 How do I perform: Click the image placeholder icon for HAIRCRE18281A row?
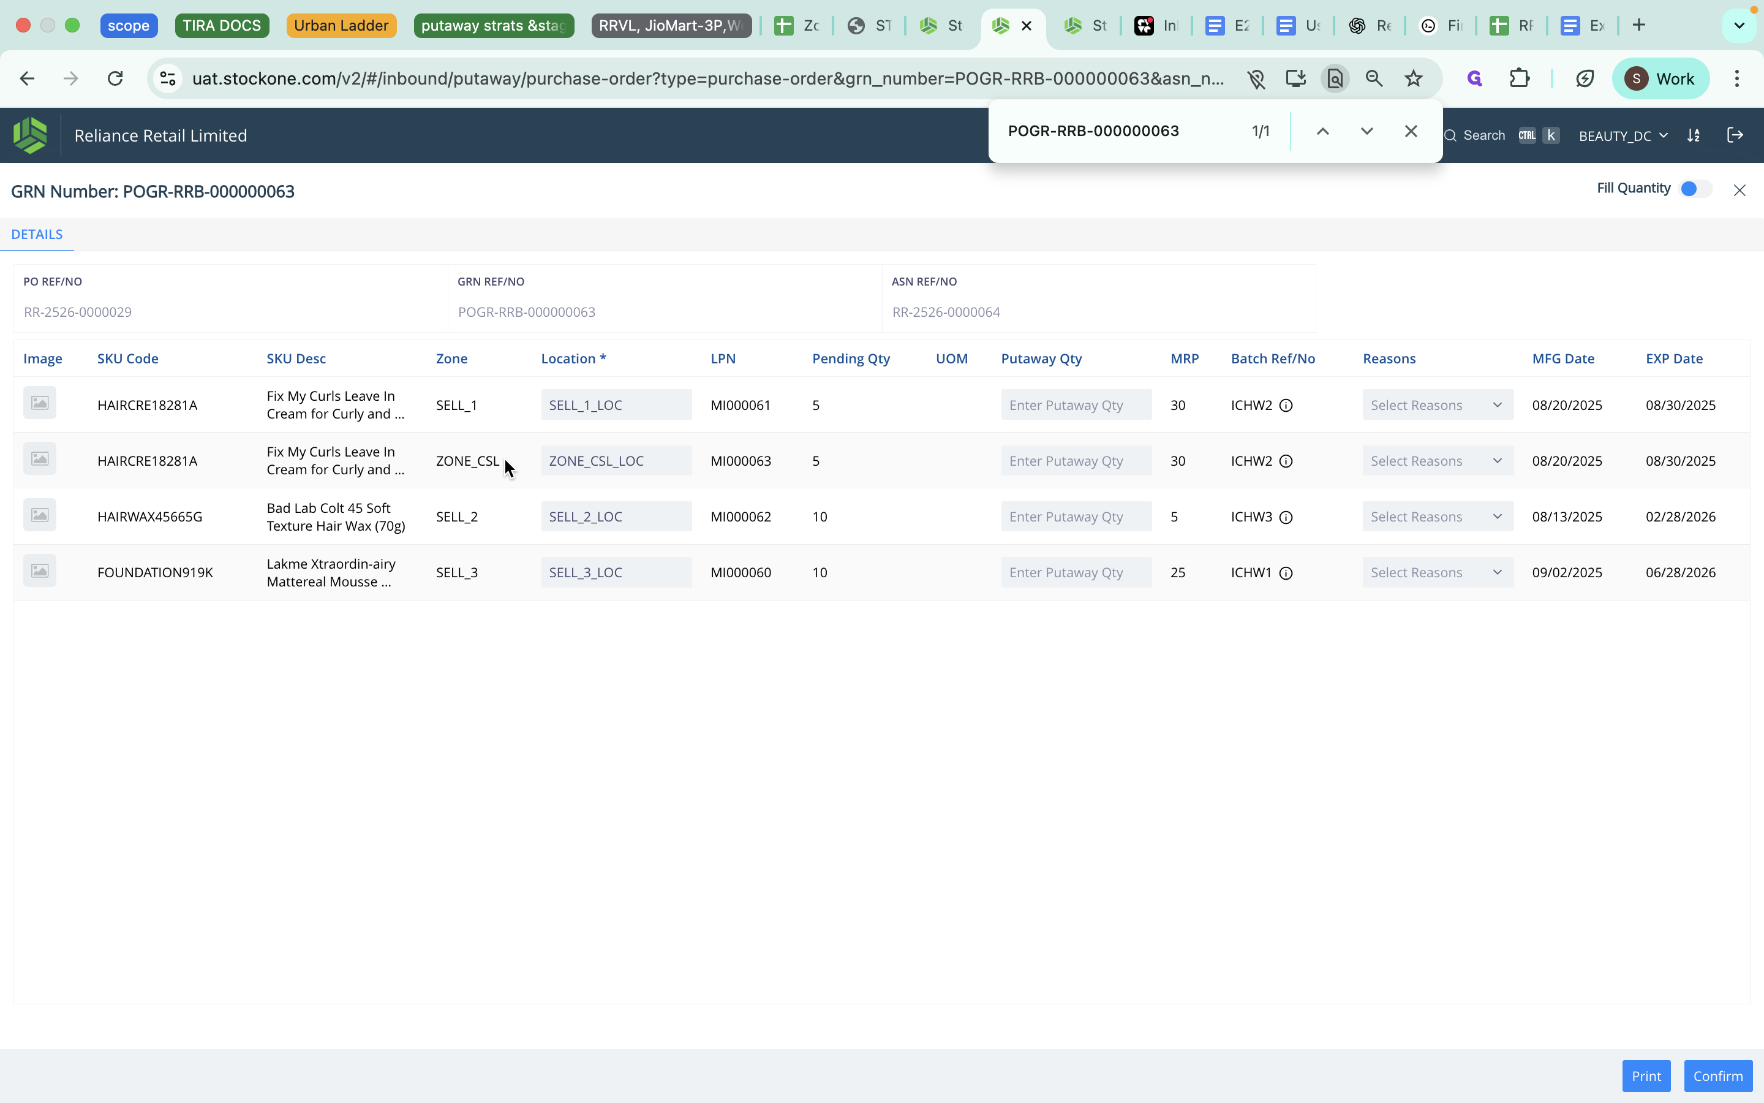[x=40, y=402]
